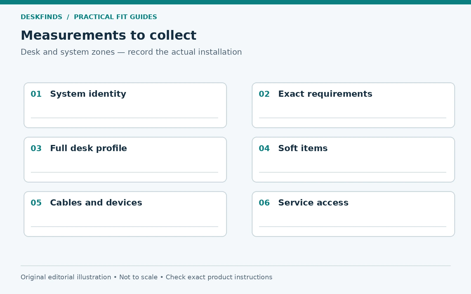Screen dimensions: 471x294
Task: Click the number 03 badge
Action: 36,148
